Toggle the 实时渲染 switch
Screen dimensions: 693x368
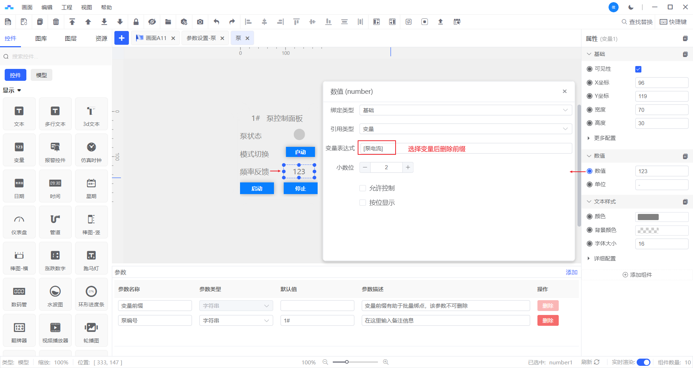pos(643,362)
